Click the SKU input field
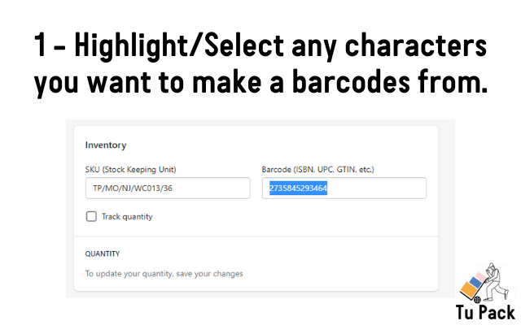 tap(167, 188)
